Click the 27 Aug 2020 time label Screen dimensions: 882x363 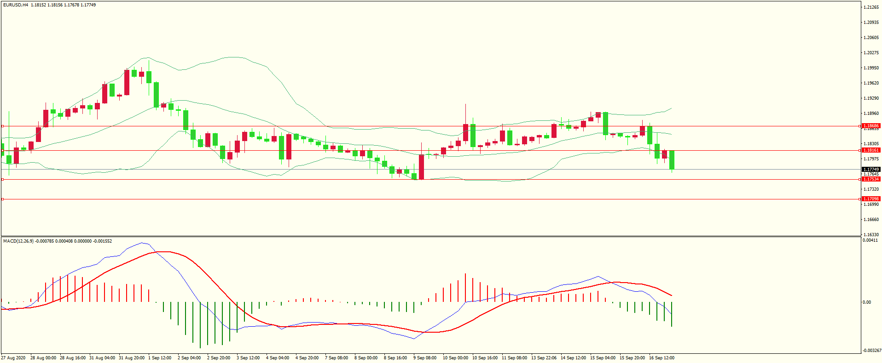pos(13,358)
